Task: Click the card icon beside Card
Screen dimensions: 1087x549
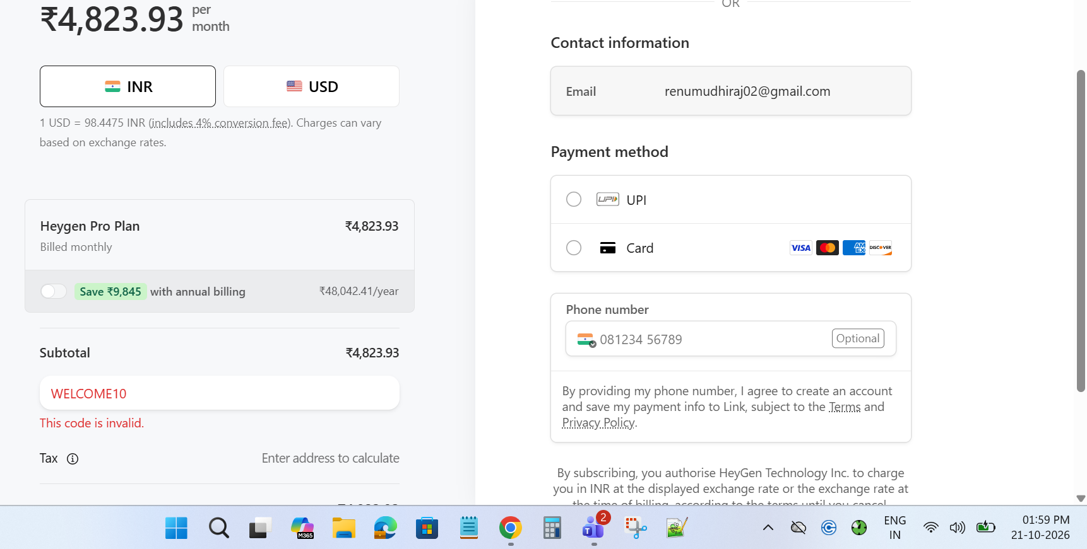Action: pos(608,248)
